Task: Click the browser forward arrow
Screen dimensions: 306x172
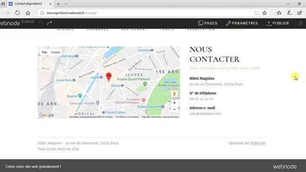Action: [x=7, y=13]
